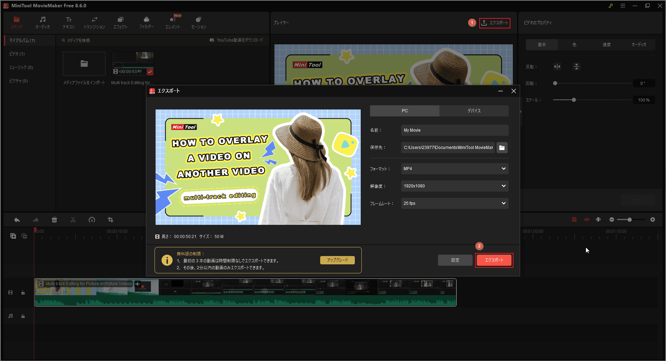The width and height of the screenshot is (666, 361).
Task: Click the エクスポート button to export the movie
Action: click(494, 260)
